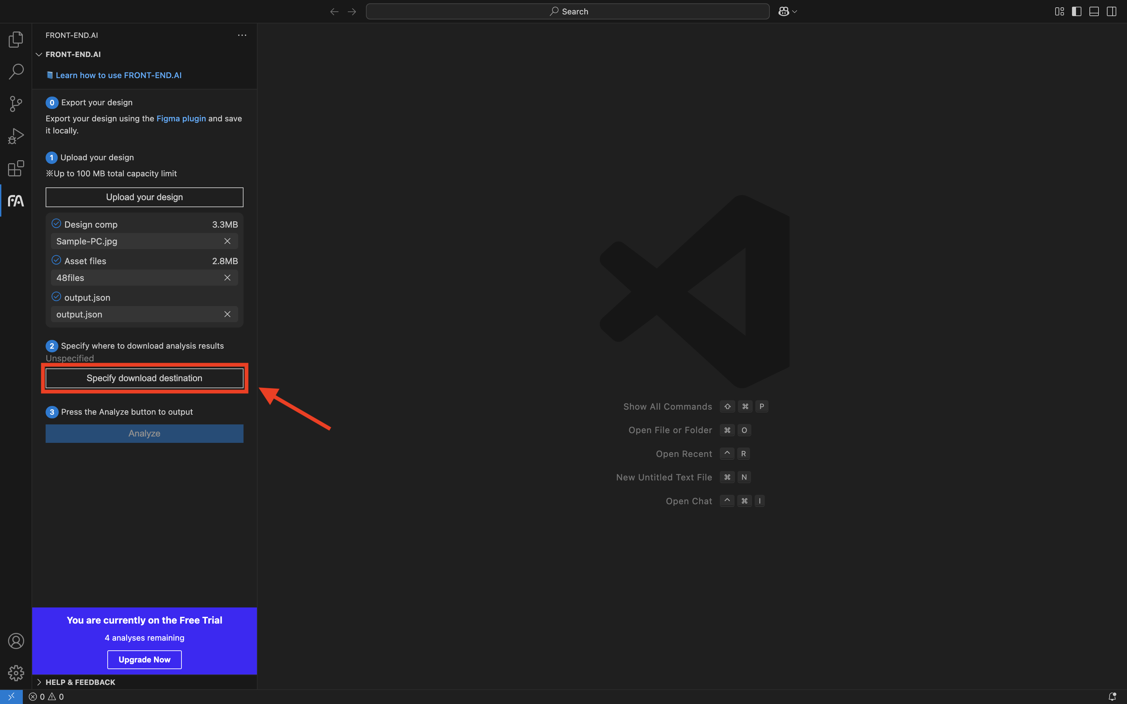Screen dimensions: 1127x704
Task: Remove Sample-PC.jpg file
Action: tap(227, 241)
